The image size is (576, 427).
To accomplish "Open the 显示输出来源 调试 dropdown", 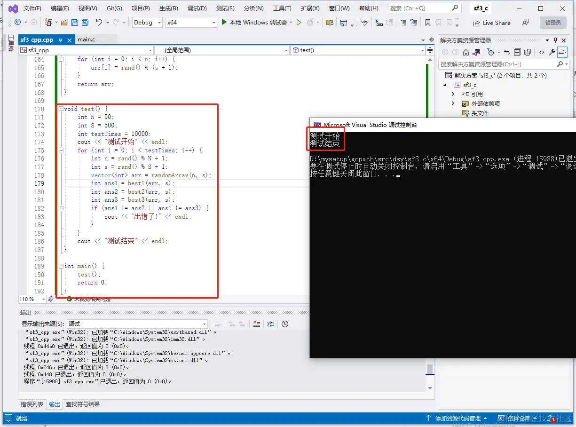I will tap(137, 324).
